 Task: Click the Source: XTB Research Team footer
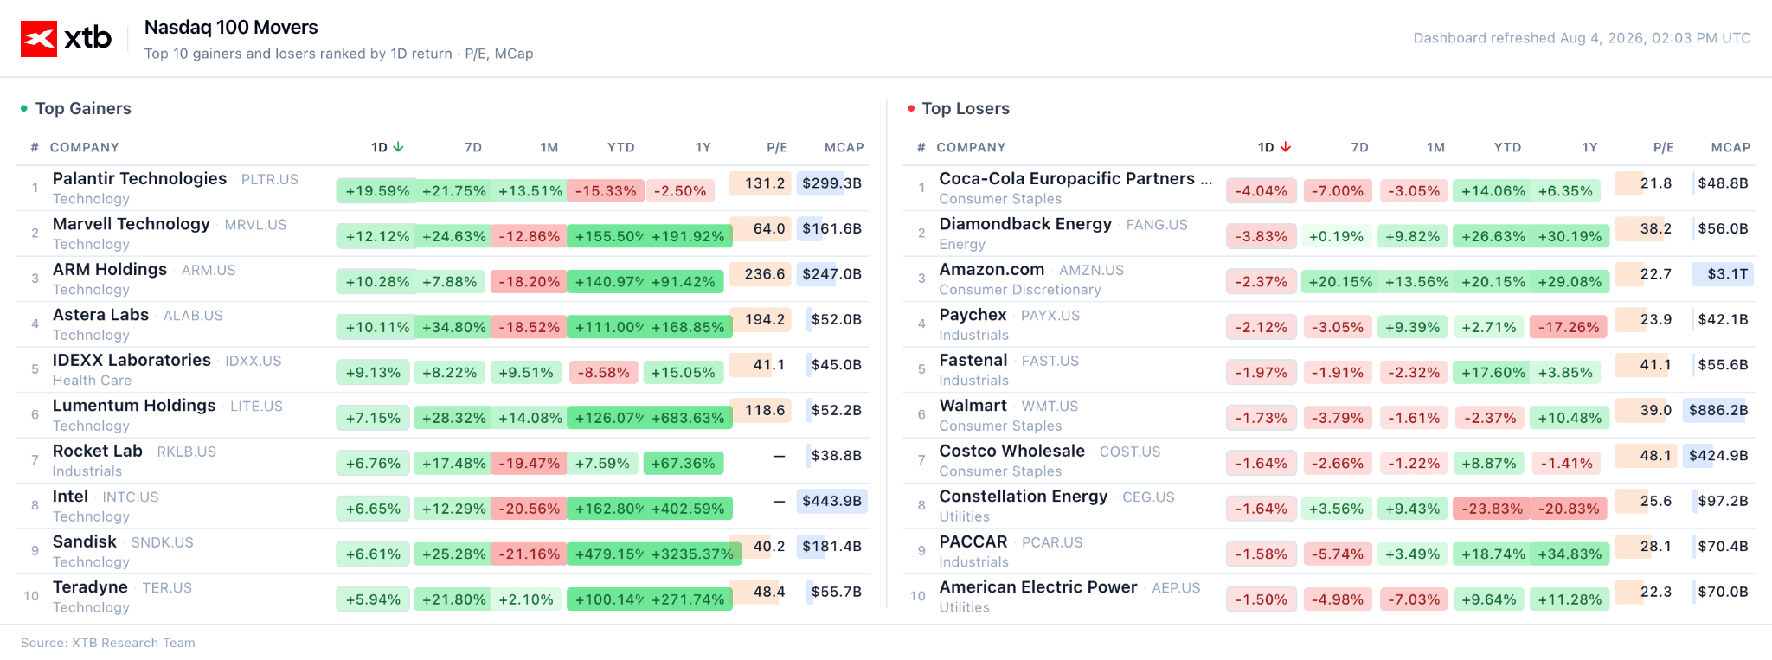pos(108,643)
